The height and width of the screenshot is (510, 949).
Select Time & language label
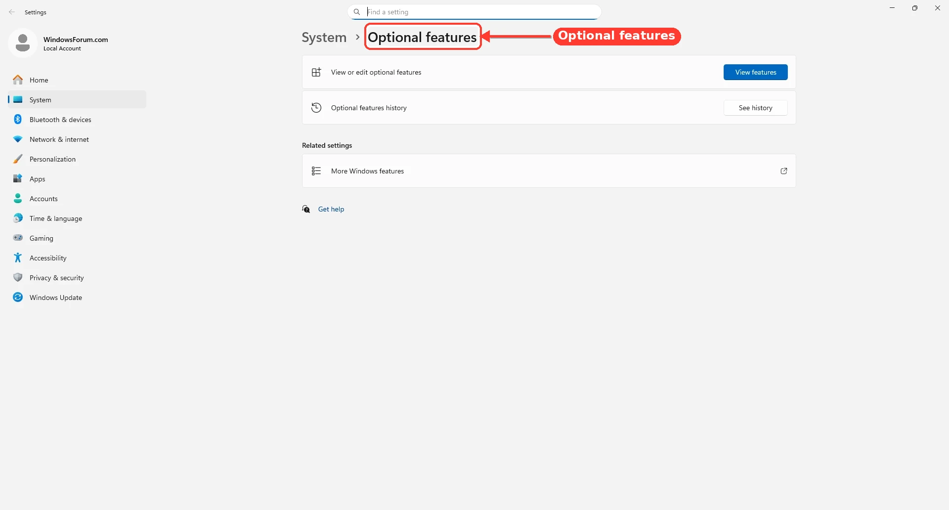tap(56, 218)
